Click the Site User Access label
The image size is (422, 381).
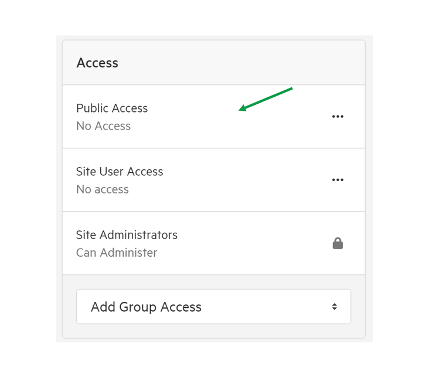[120, 171]
